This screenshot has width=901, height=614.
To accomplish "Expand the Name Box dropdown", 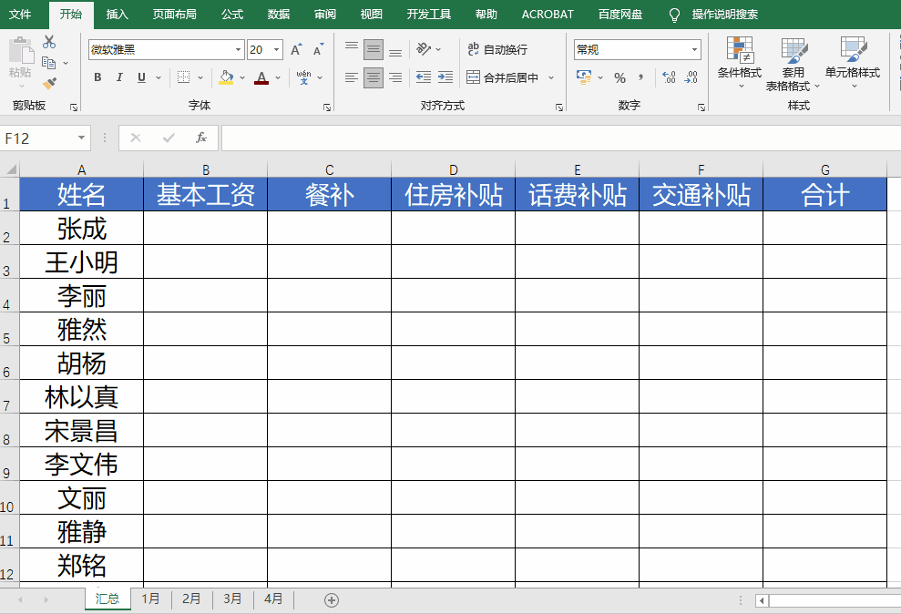I will pyautogui.click(x=82, y=138).
